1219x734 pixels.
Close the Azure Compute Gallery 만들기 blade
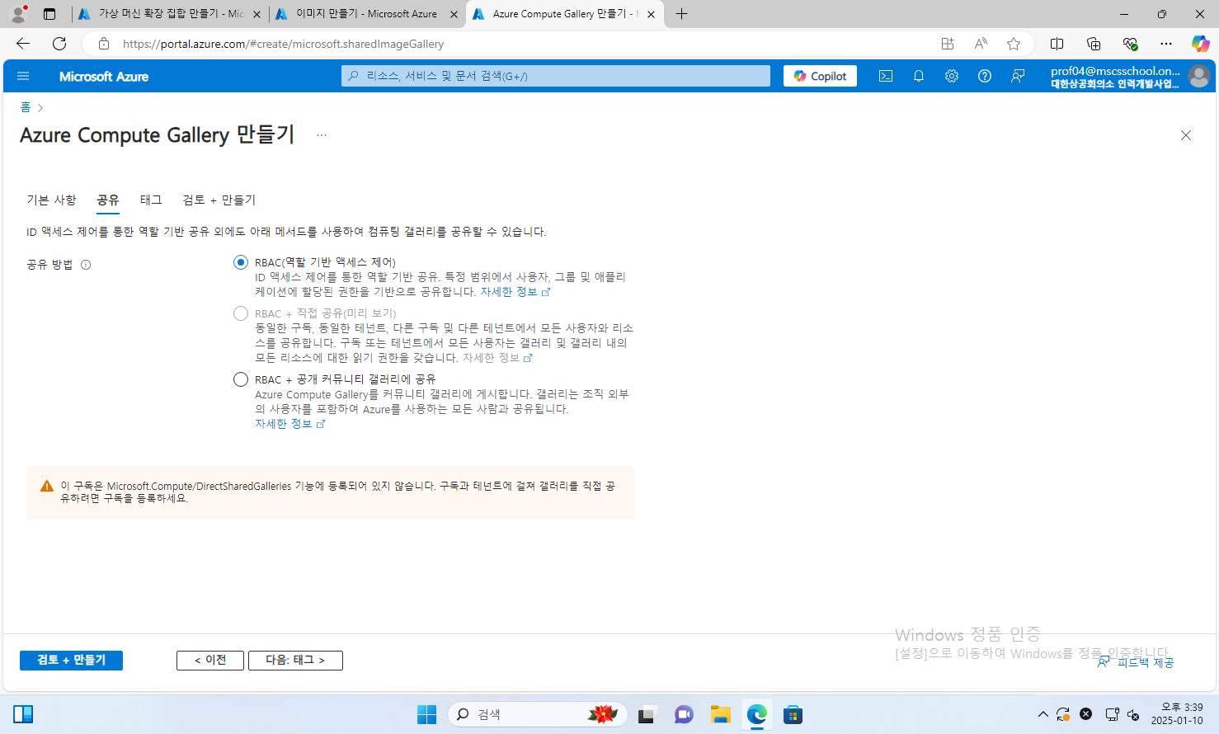click(1186, 135)
